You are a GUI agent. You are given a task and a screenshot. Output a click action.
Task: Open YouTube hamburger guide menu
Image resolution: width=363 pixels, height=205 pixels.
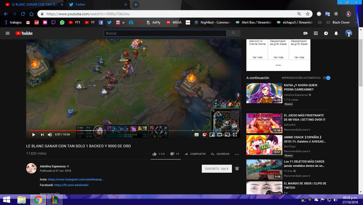pyautogui.click(x=8, y=33)
